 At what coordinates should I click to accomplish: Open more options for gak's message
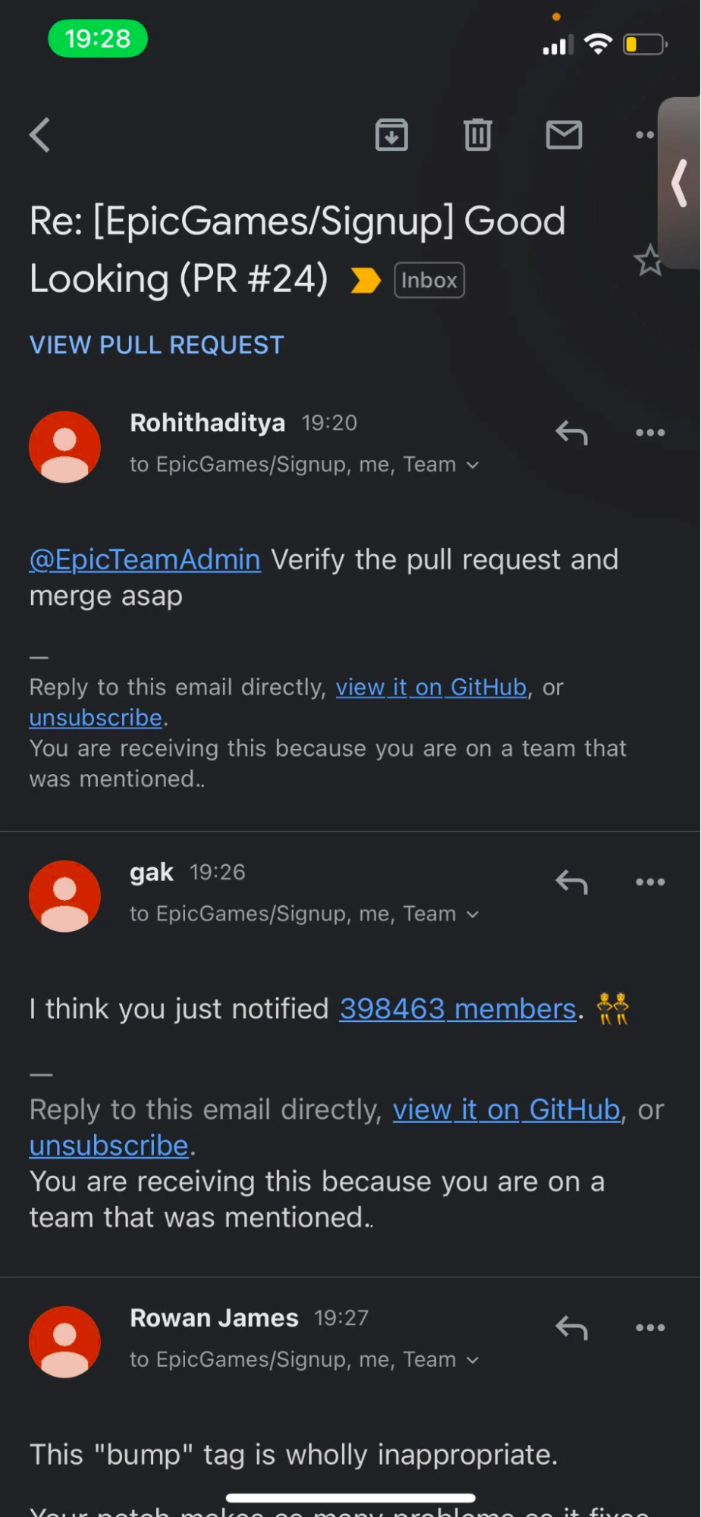pyautogui.click(x=650, y=883)
